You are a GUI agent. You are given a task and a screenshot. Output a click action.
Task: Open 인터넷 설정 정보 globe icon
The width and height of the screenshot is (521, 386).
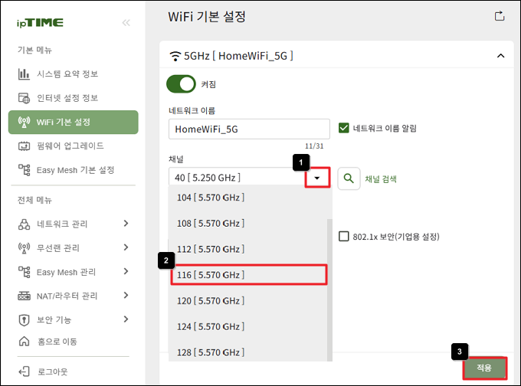tap(24, 98)
